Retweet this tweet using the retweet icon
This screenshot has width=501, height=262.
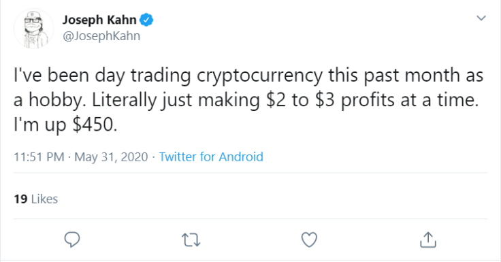[x=191, y=240]
